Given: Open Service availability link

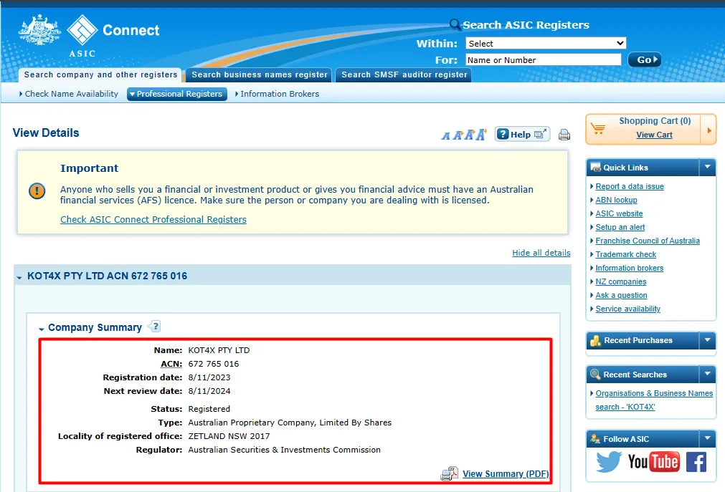Looking at the screenshot, I should coord(628,309).
